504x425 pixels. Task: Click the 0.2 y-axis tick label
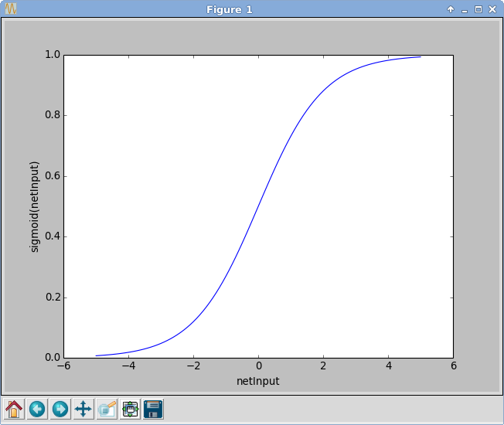pyautogui.click(x=53, y=297)
